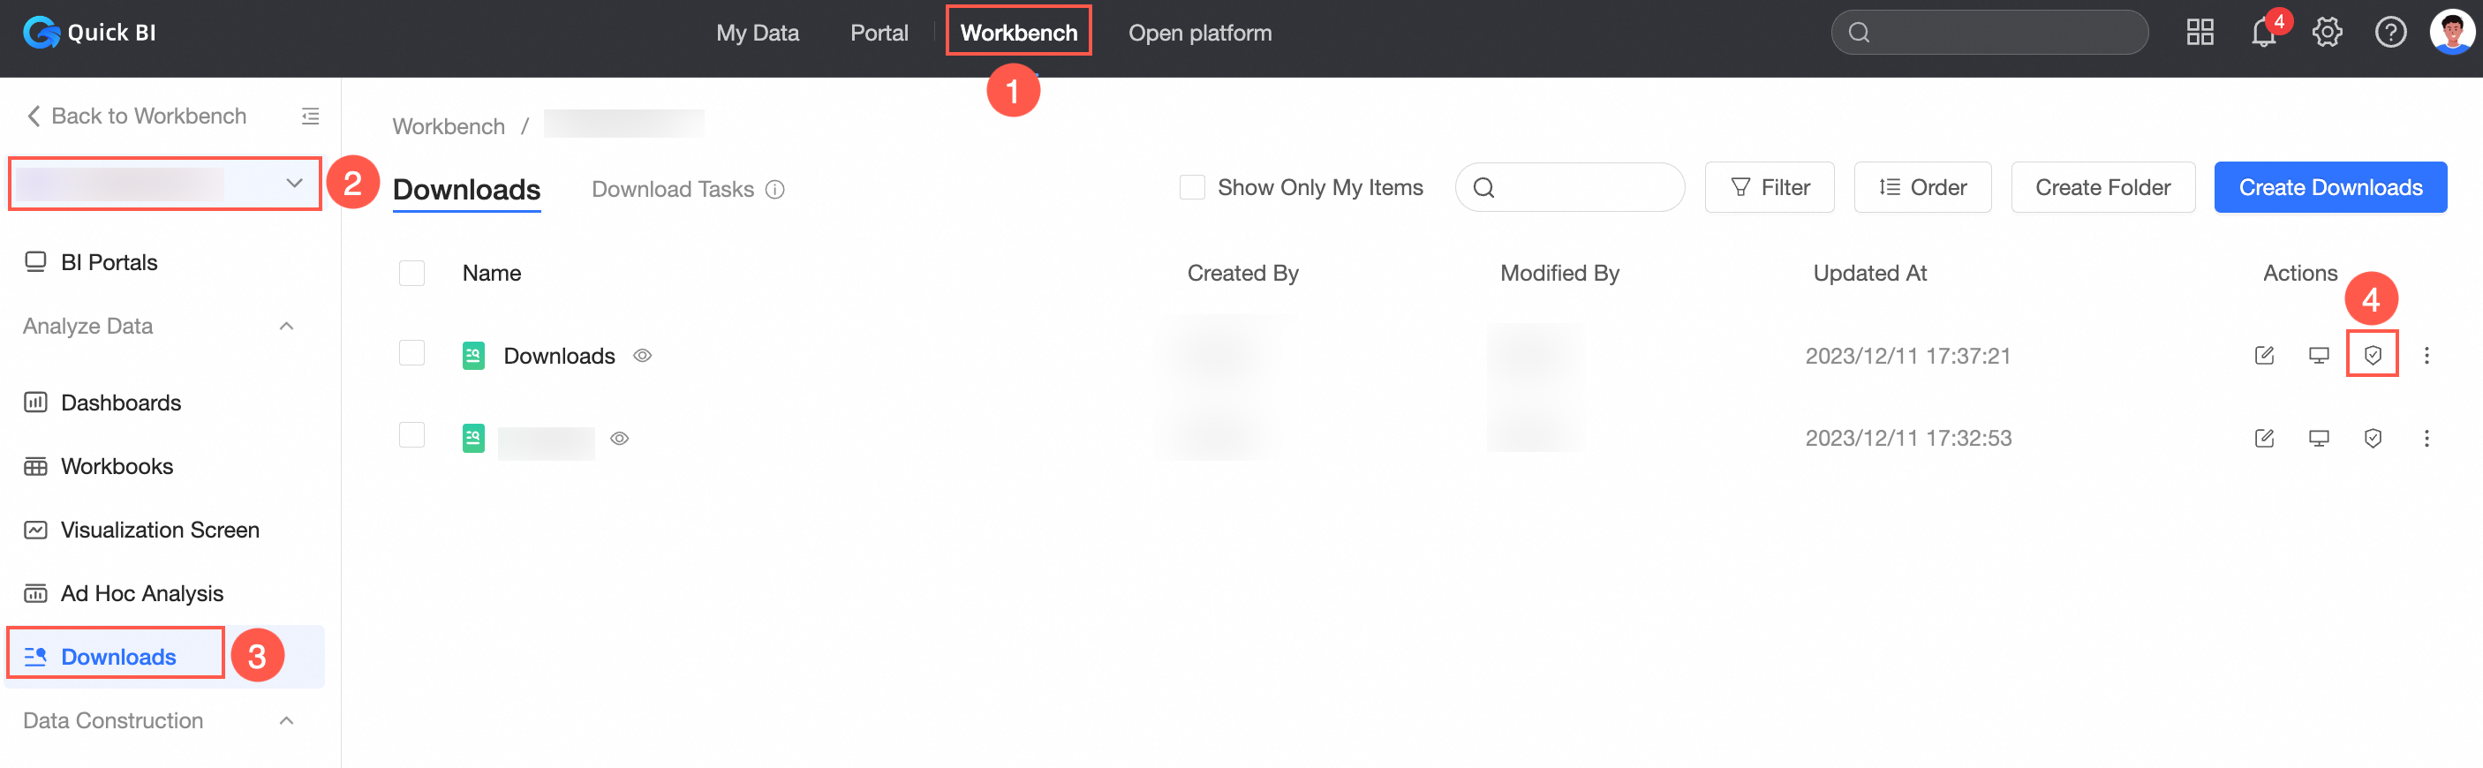Click timestamp 2023/12/11 17:32:53

[1907, 439]
